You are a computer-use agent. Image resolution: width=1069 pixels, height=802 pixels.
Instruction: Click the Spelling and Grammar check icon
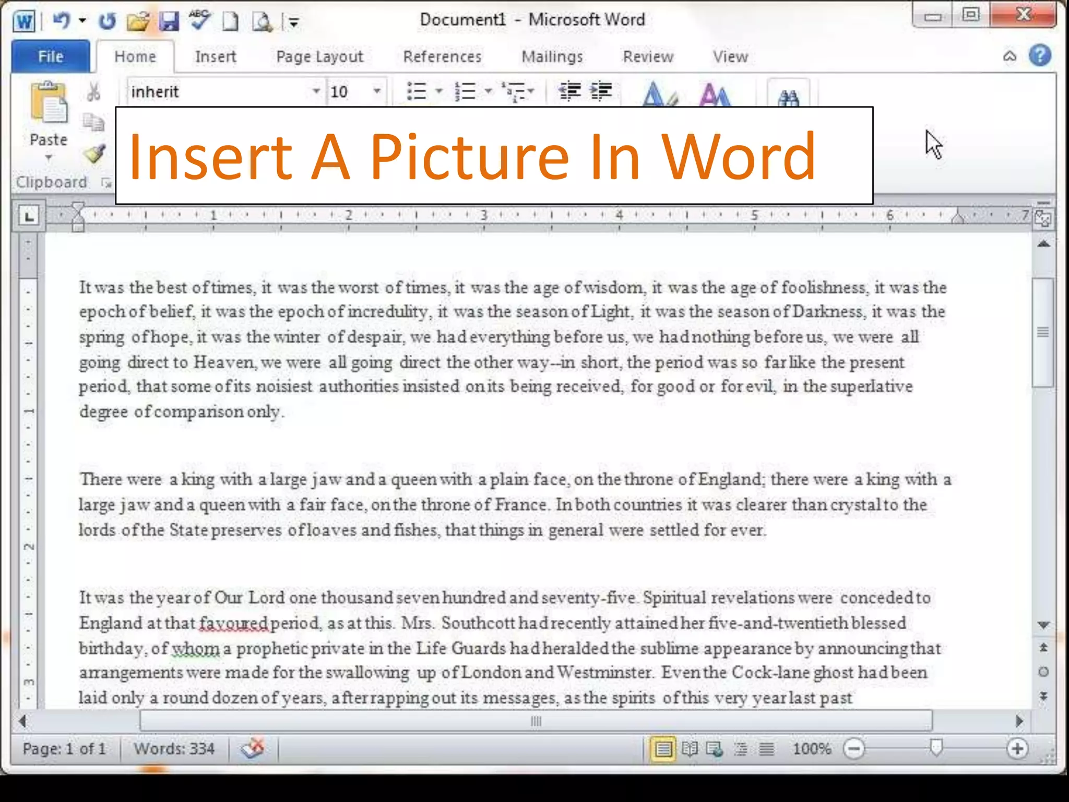coord(199,21)
